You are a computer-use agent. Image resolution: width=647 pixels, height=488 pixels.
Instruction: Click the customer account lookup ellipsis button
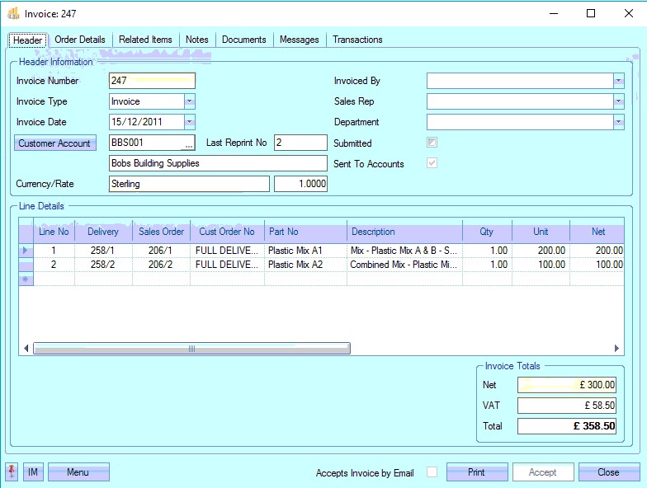[x=189, y=143]
